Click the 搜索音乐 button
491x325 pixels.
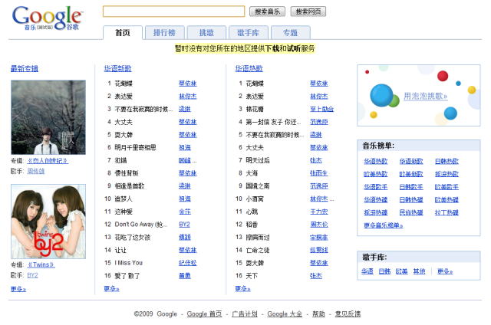267,11
